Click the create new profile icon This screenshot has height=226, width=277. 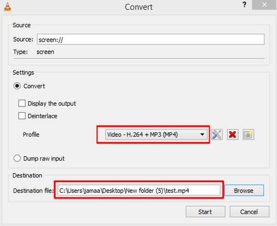tap(248, 135)
